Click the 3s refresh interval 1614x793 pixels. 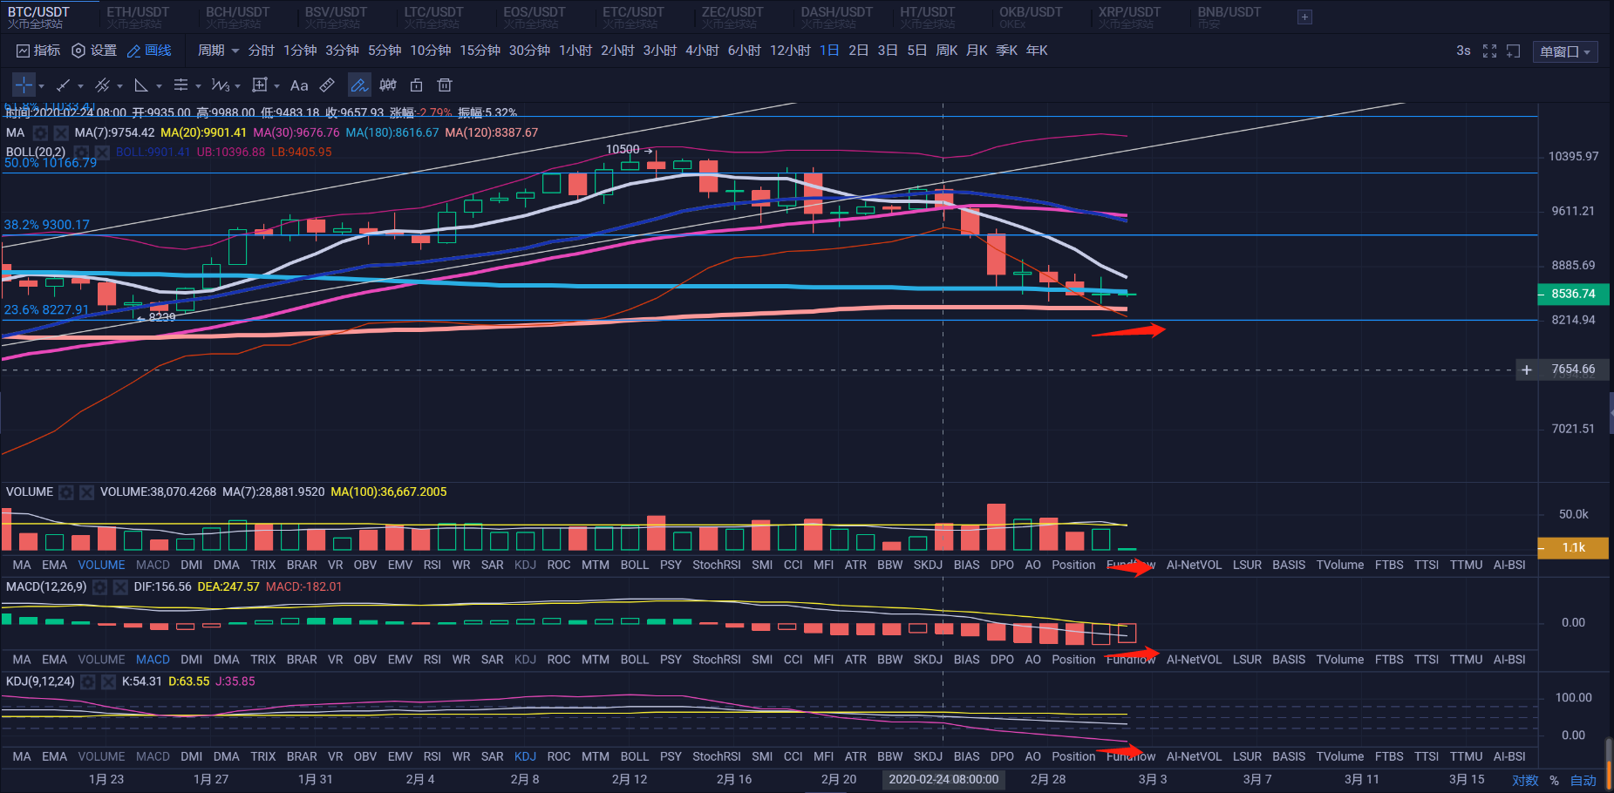(x=1463, y=51)
